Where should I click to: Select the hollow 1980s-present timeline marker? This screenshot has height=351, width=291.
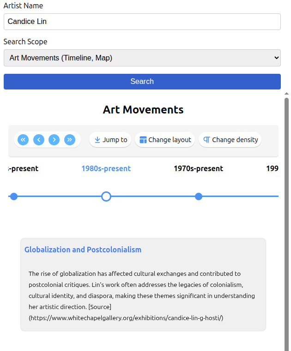click(x=106, y=196)
